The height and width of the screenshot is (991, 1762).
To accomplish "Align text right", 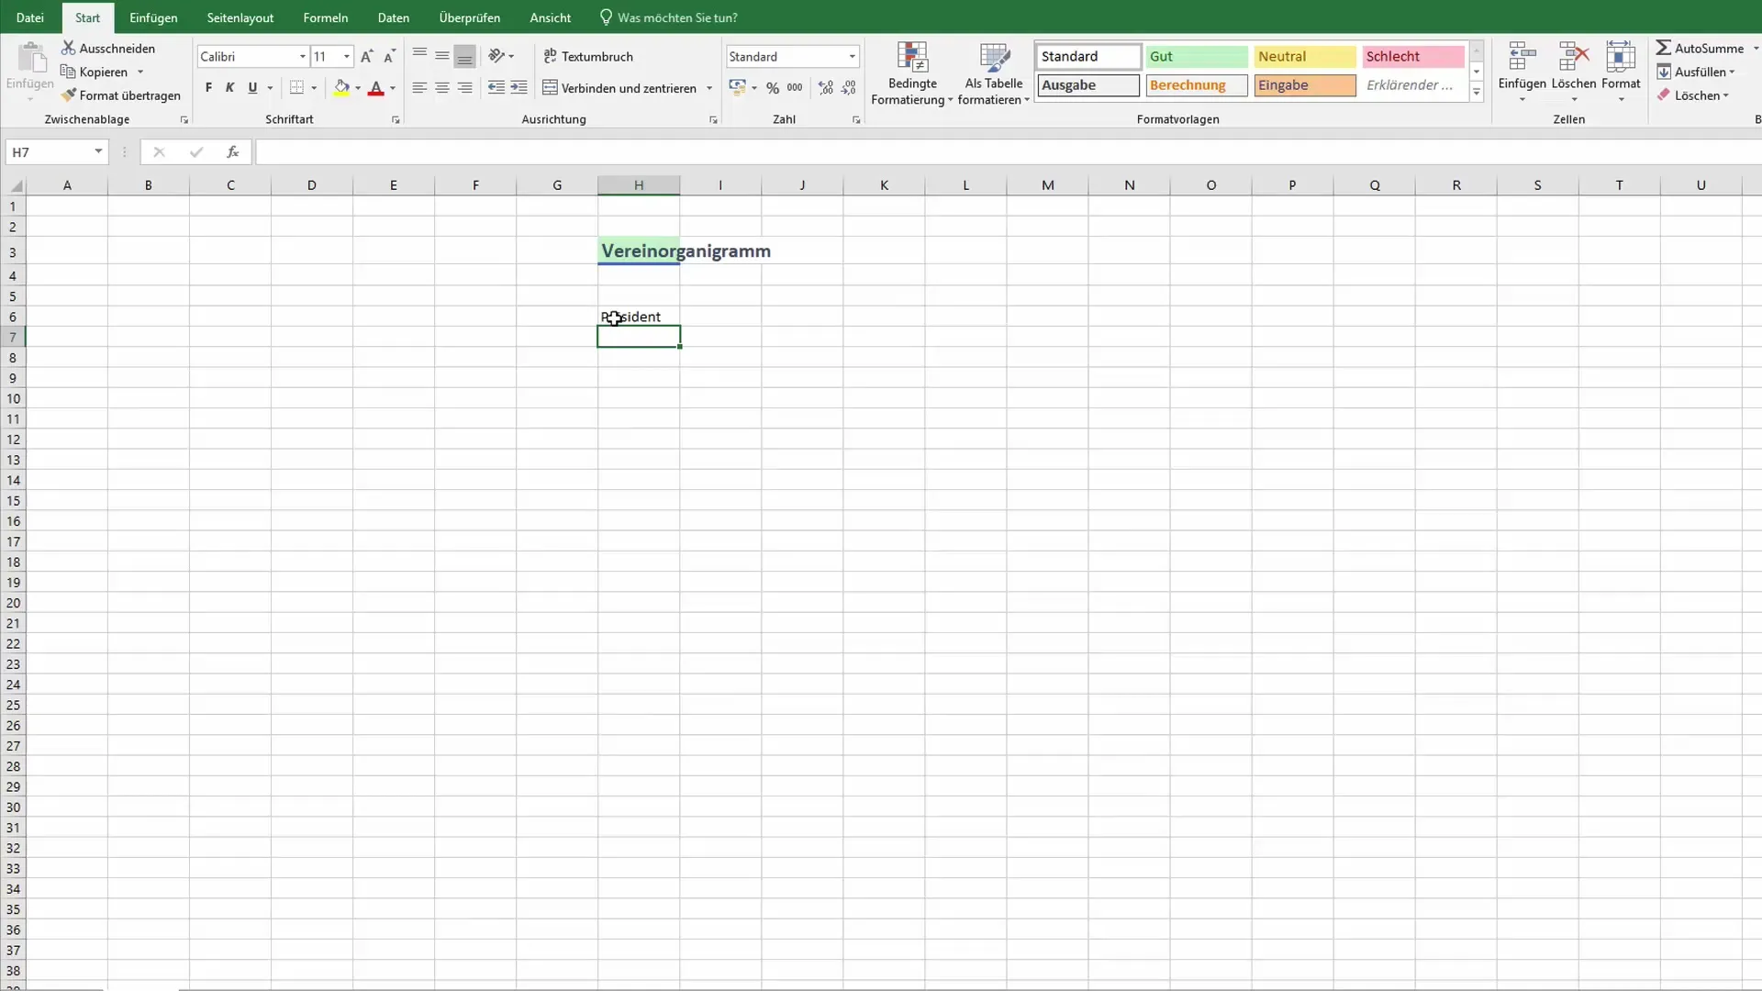I will coord(465,87).
